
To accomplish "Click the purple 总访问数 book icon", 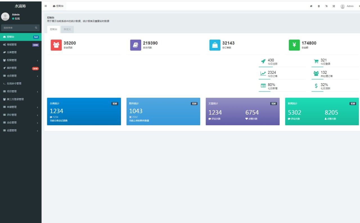I will pyautogui.click(x=136, y=45).
